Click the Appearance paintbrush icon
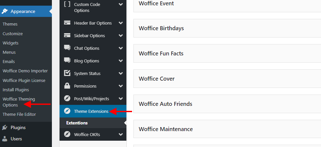 [5, 11]
